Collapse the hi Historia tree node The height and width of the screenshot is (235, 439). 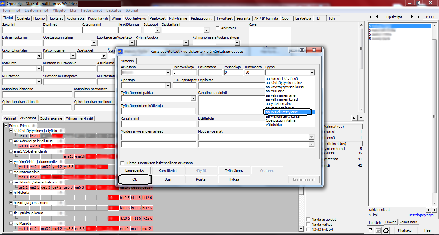[x=11, y=193]
